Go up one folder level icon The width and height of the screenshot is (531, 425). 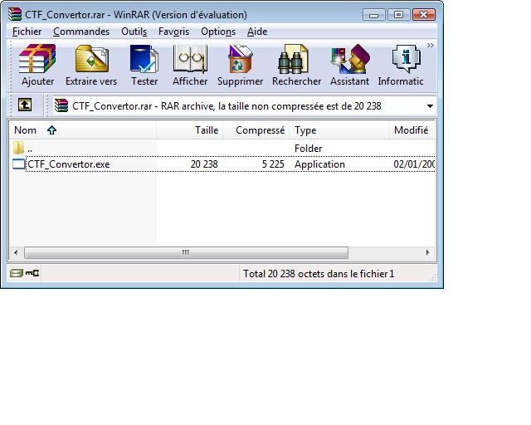pyautogui.click(x=25, y=105)
